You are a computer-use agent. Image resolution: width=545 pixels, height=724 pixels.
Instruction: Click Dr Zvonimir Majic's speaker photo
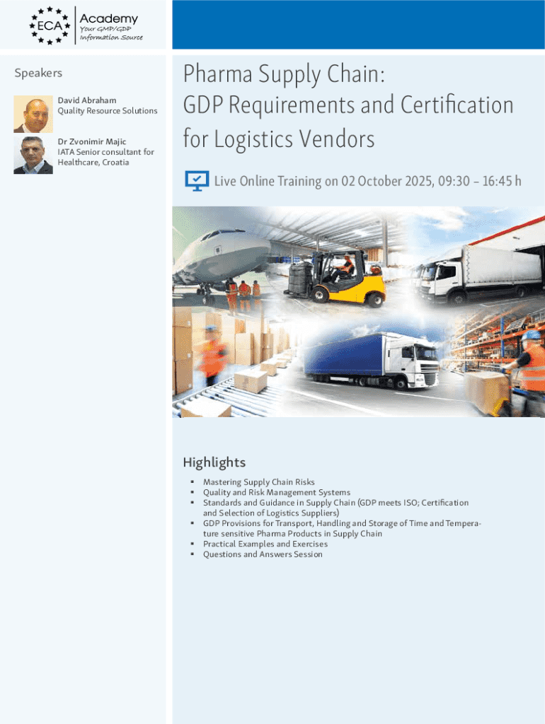tap(33, 155)
